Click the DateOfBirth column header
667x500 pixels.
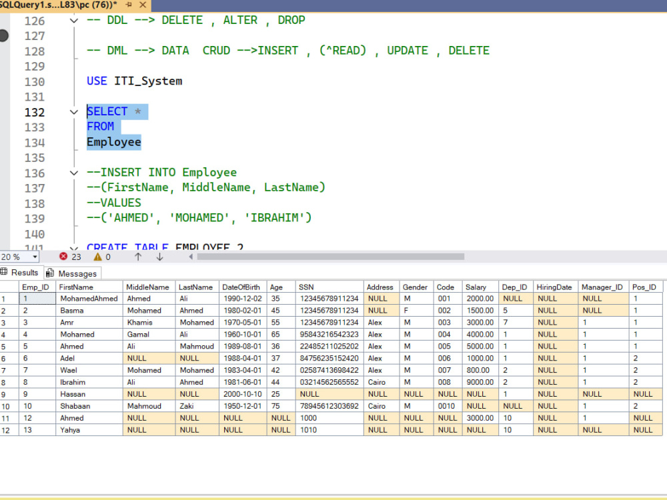[x=243, y=287]
